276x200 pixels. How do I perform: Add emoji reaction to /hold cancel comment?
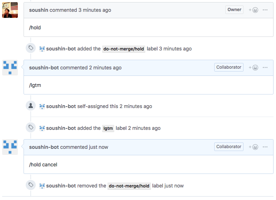point(253,147)
